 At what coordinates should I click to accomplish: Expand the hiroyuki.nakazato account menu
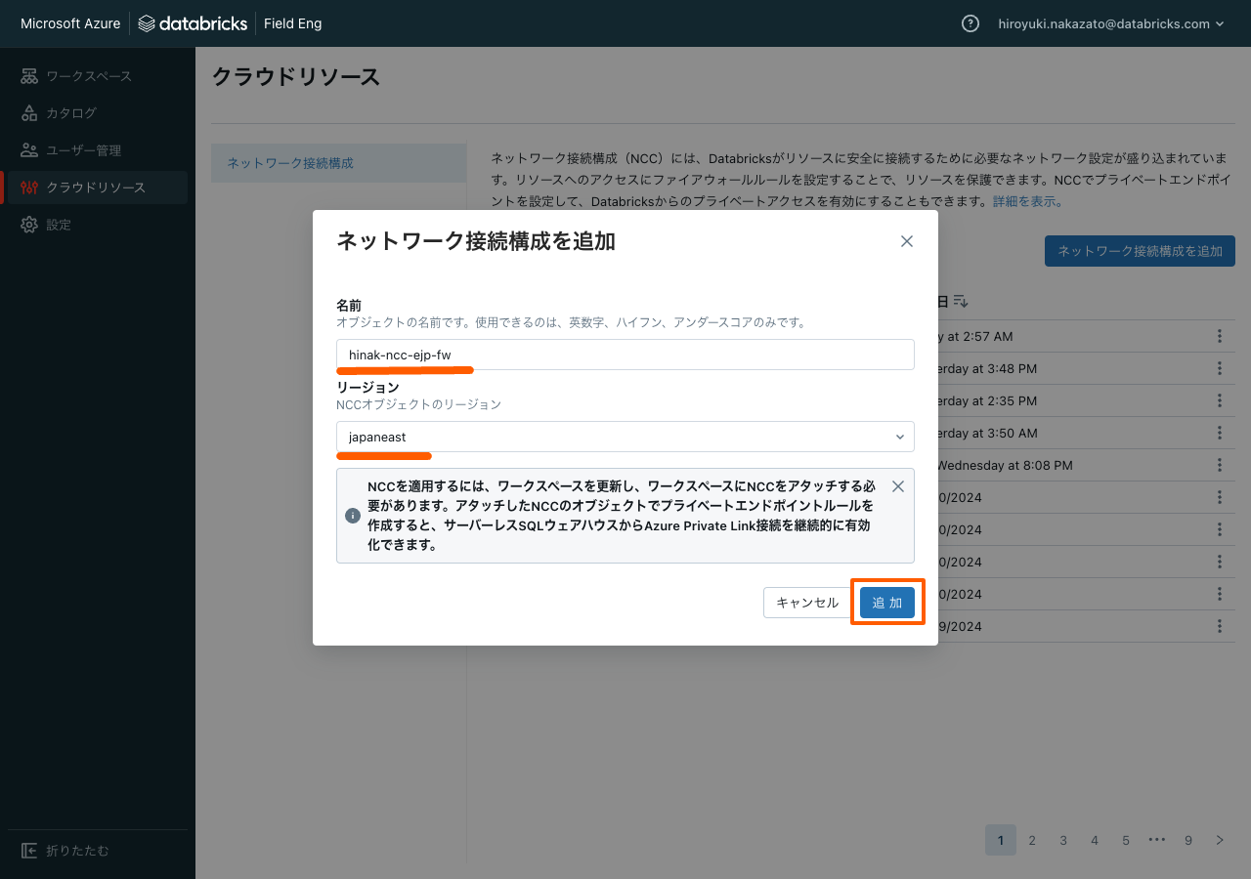click(x=1110, y=23)
